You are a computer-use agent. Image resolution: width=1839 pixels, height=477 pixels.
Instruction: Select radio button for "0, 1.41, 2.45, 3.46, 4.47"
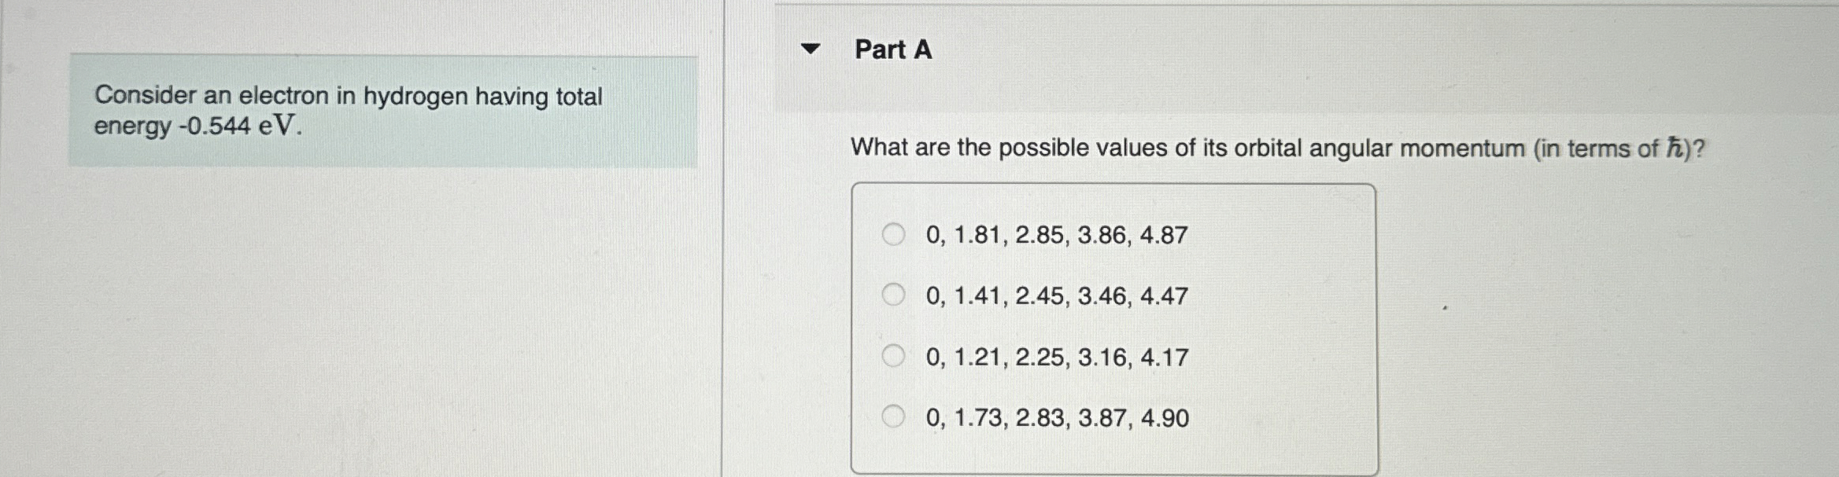[894, 295]
